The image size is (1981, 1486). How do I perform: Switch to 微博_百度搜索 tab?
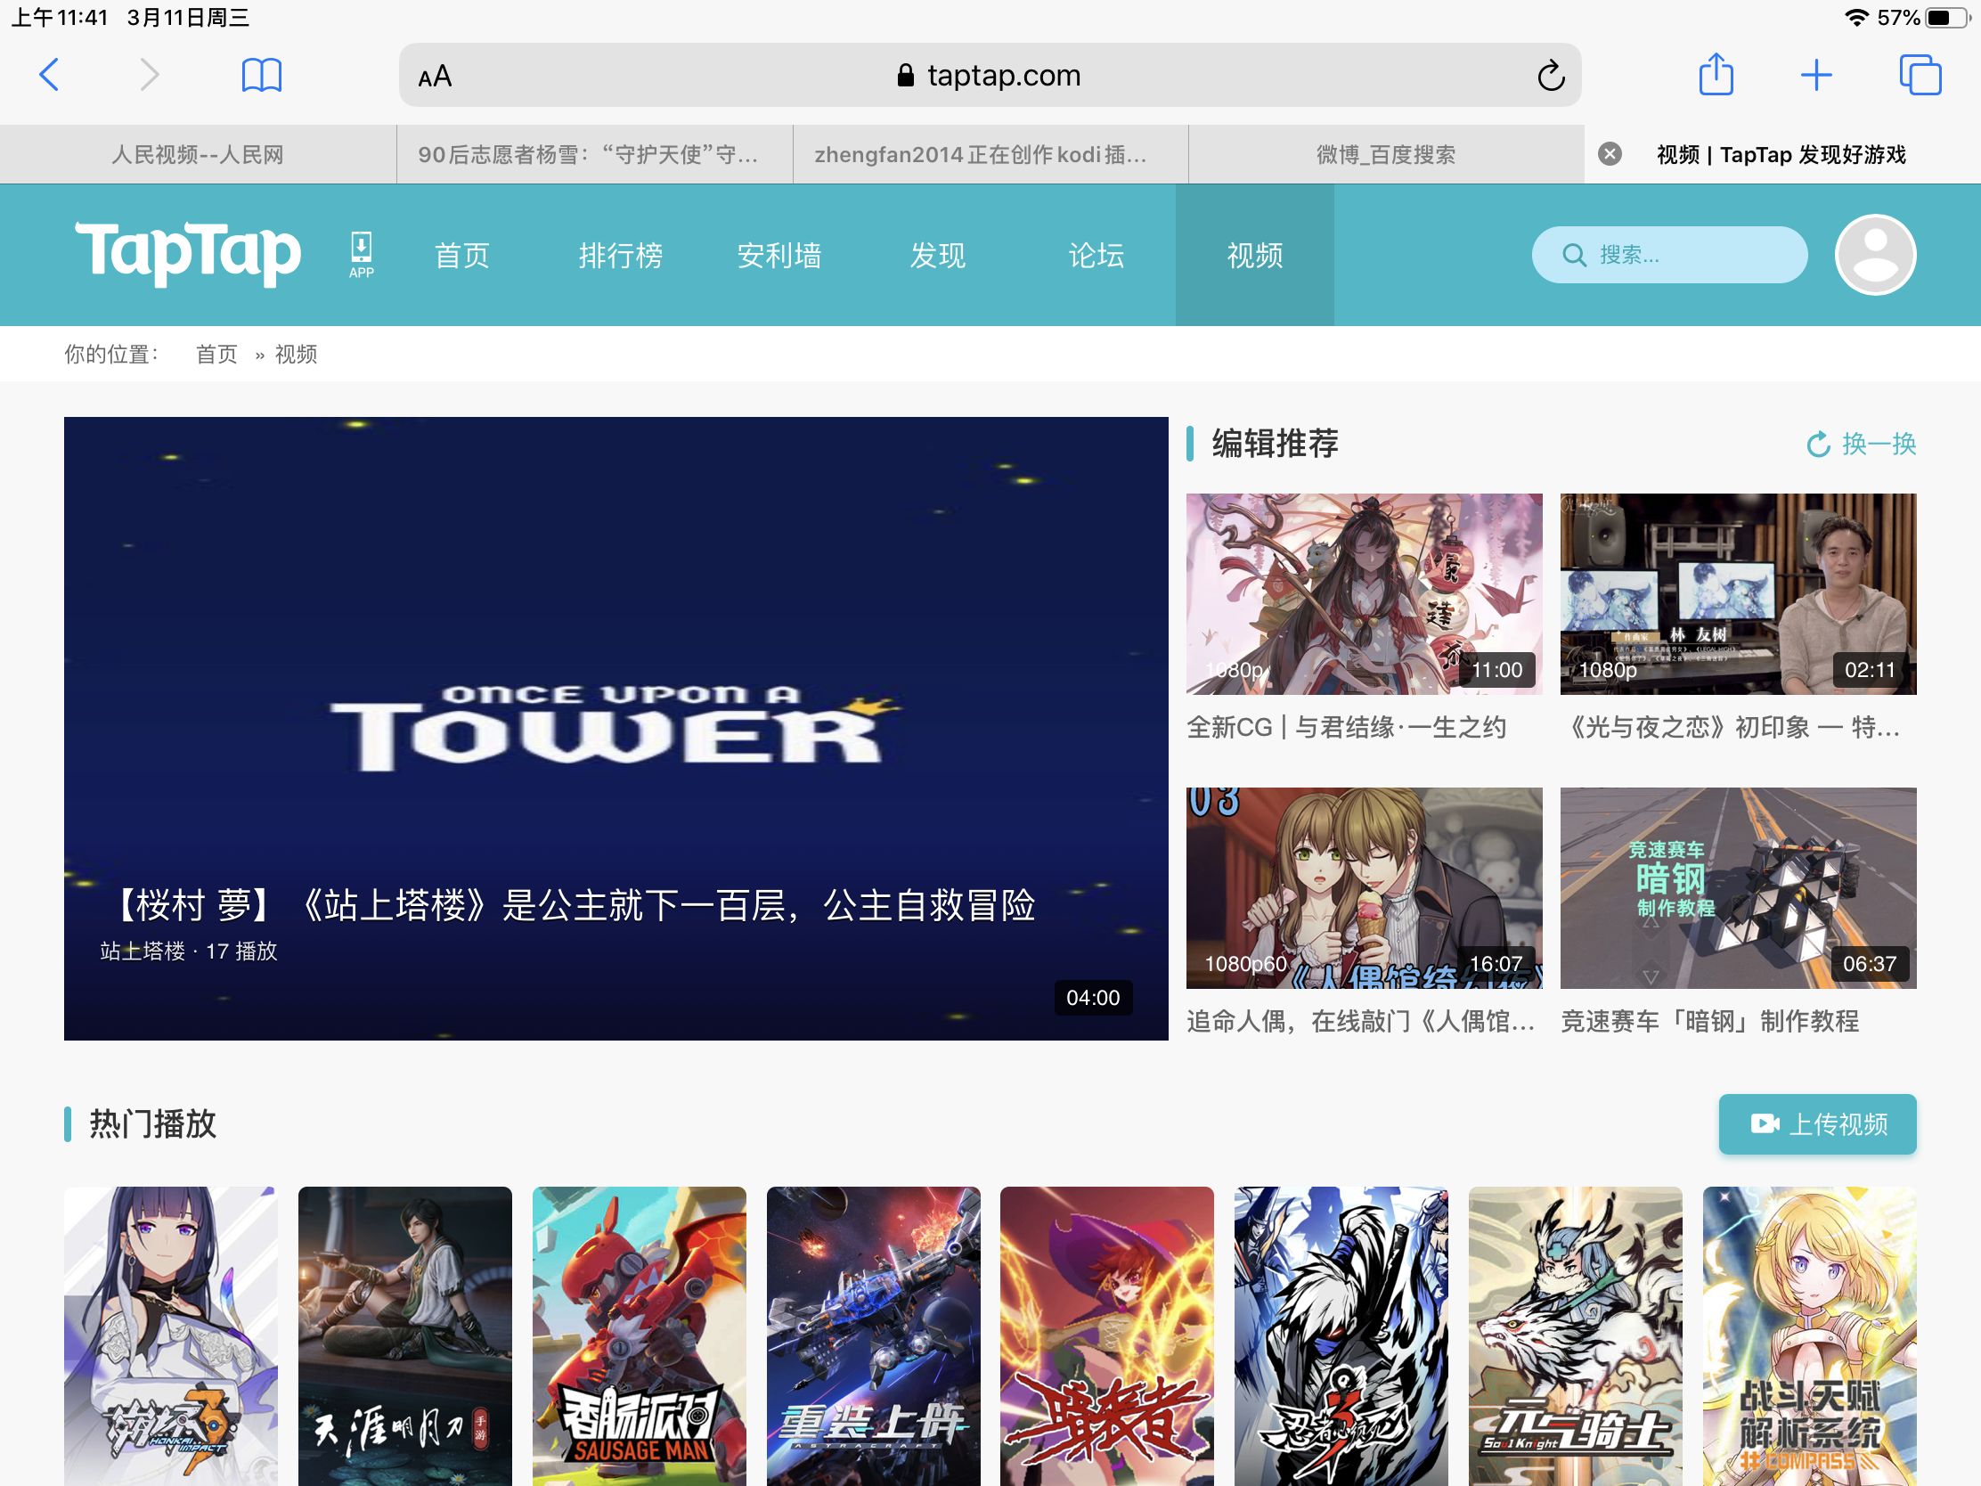pos(1386,154)
